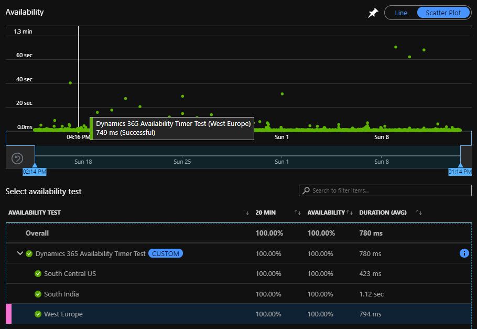477x329 pixels.
Task: Click the 20 MIN column header
Action: tap(266, 213)
